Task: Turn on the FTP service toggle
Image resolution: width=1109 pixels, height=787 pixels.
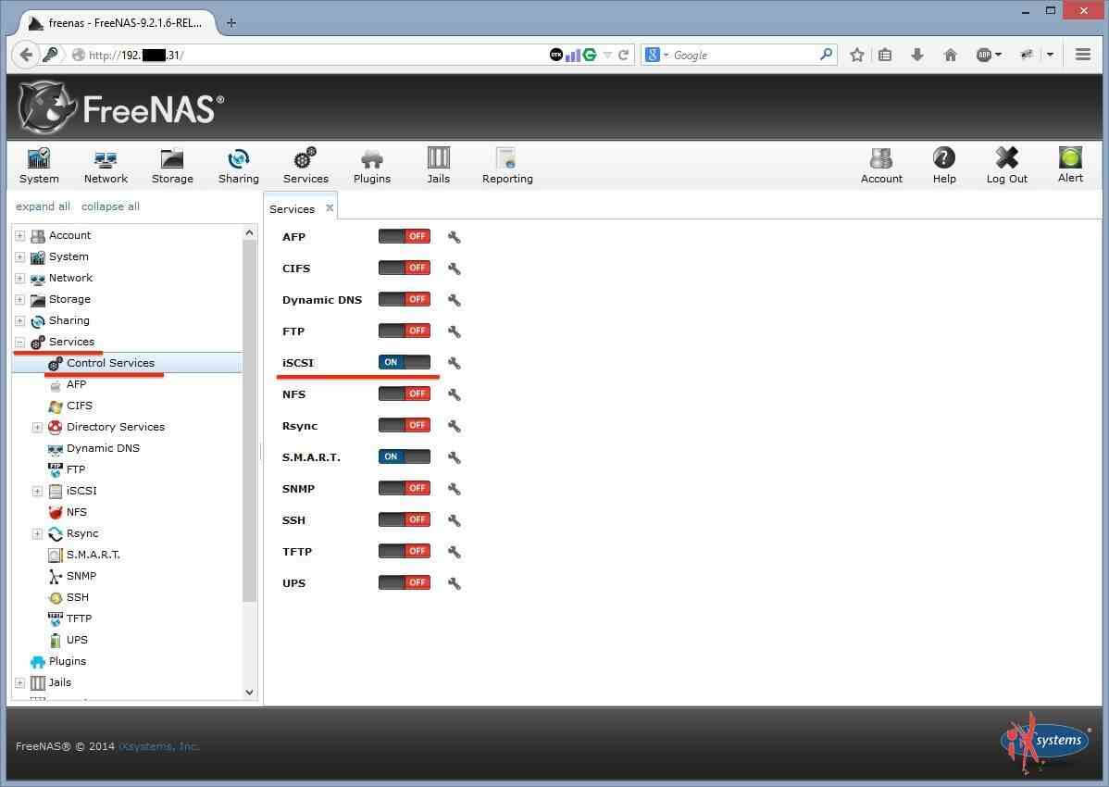Action: [404, 331]
